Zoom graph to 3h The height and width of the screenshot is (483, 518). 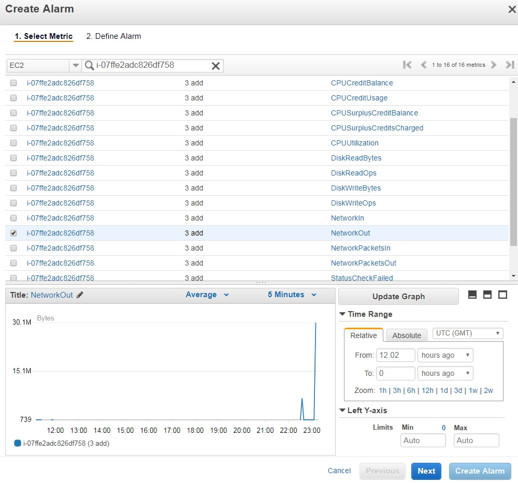[397, 390]
